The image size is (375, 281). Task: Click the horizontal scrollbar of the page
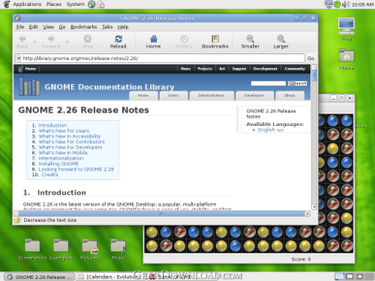click(x=161, y=214)
